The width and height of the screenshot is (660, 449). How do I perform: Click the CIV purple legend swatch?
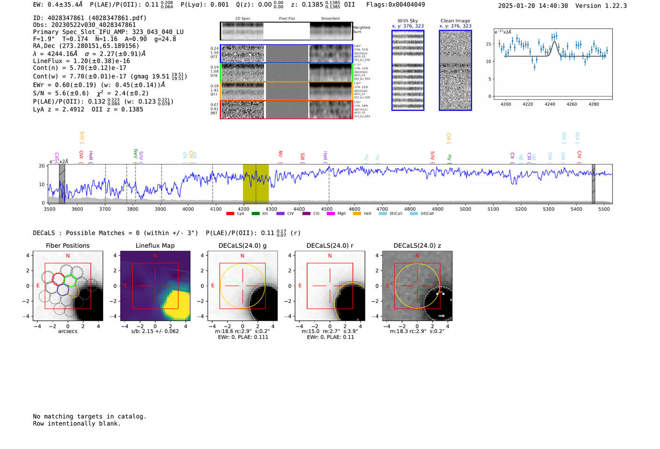pyautogui.click(x=280, y=213)
